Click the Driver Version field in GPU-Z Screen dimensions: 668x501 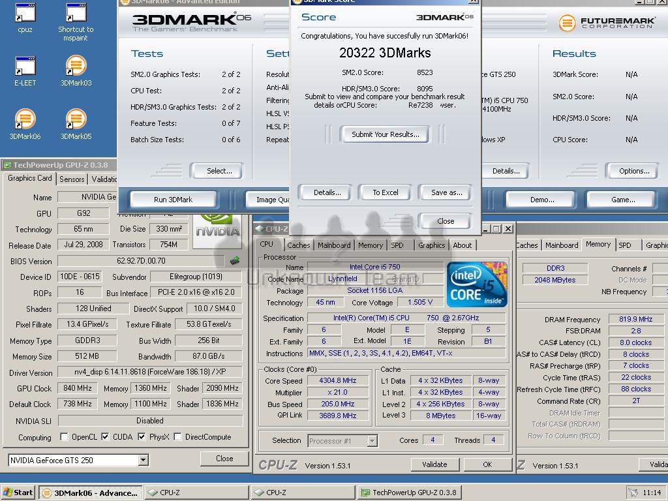[150, 372]
